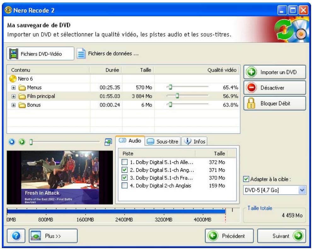Image resolution: width=312 pixels, height=249 pixels.
Task: Click the 01:55.03 duration value
Action: click(110, 96)
